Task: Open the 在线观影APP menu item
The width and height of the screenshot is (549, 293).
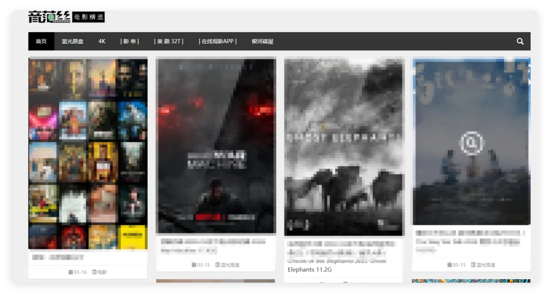Action: pyautogui.click(x=218, y=41)
